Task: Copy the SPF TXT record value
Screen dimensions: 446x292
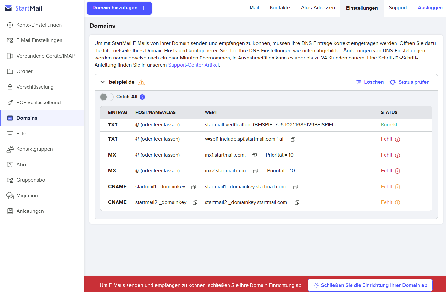Action: click(x=293, y=139)
